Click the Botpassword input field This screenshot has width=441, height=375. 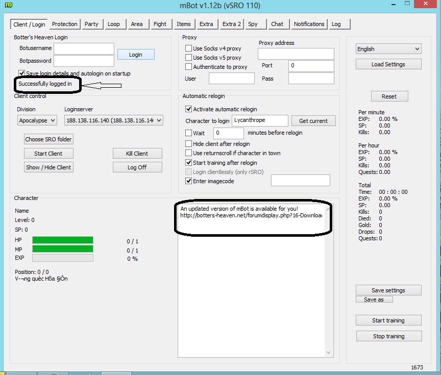click(x=84, y=61)
